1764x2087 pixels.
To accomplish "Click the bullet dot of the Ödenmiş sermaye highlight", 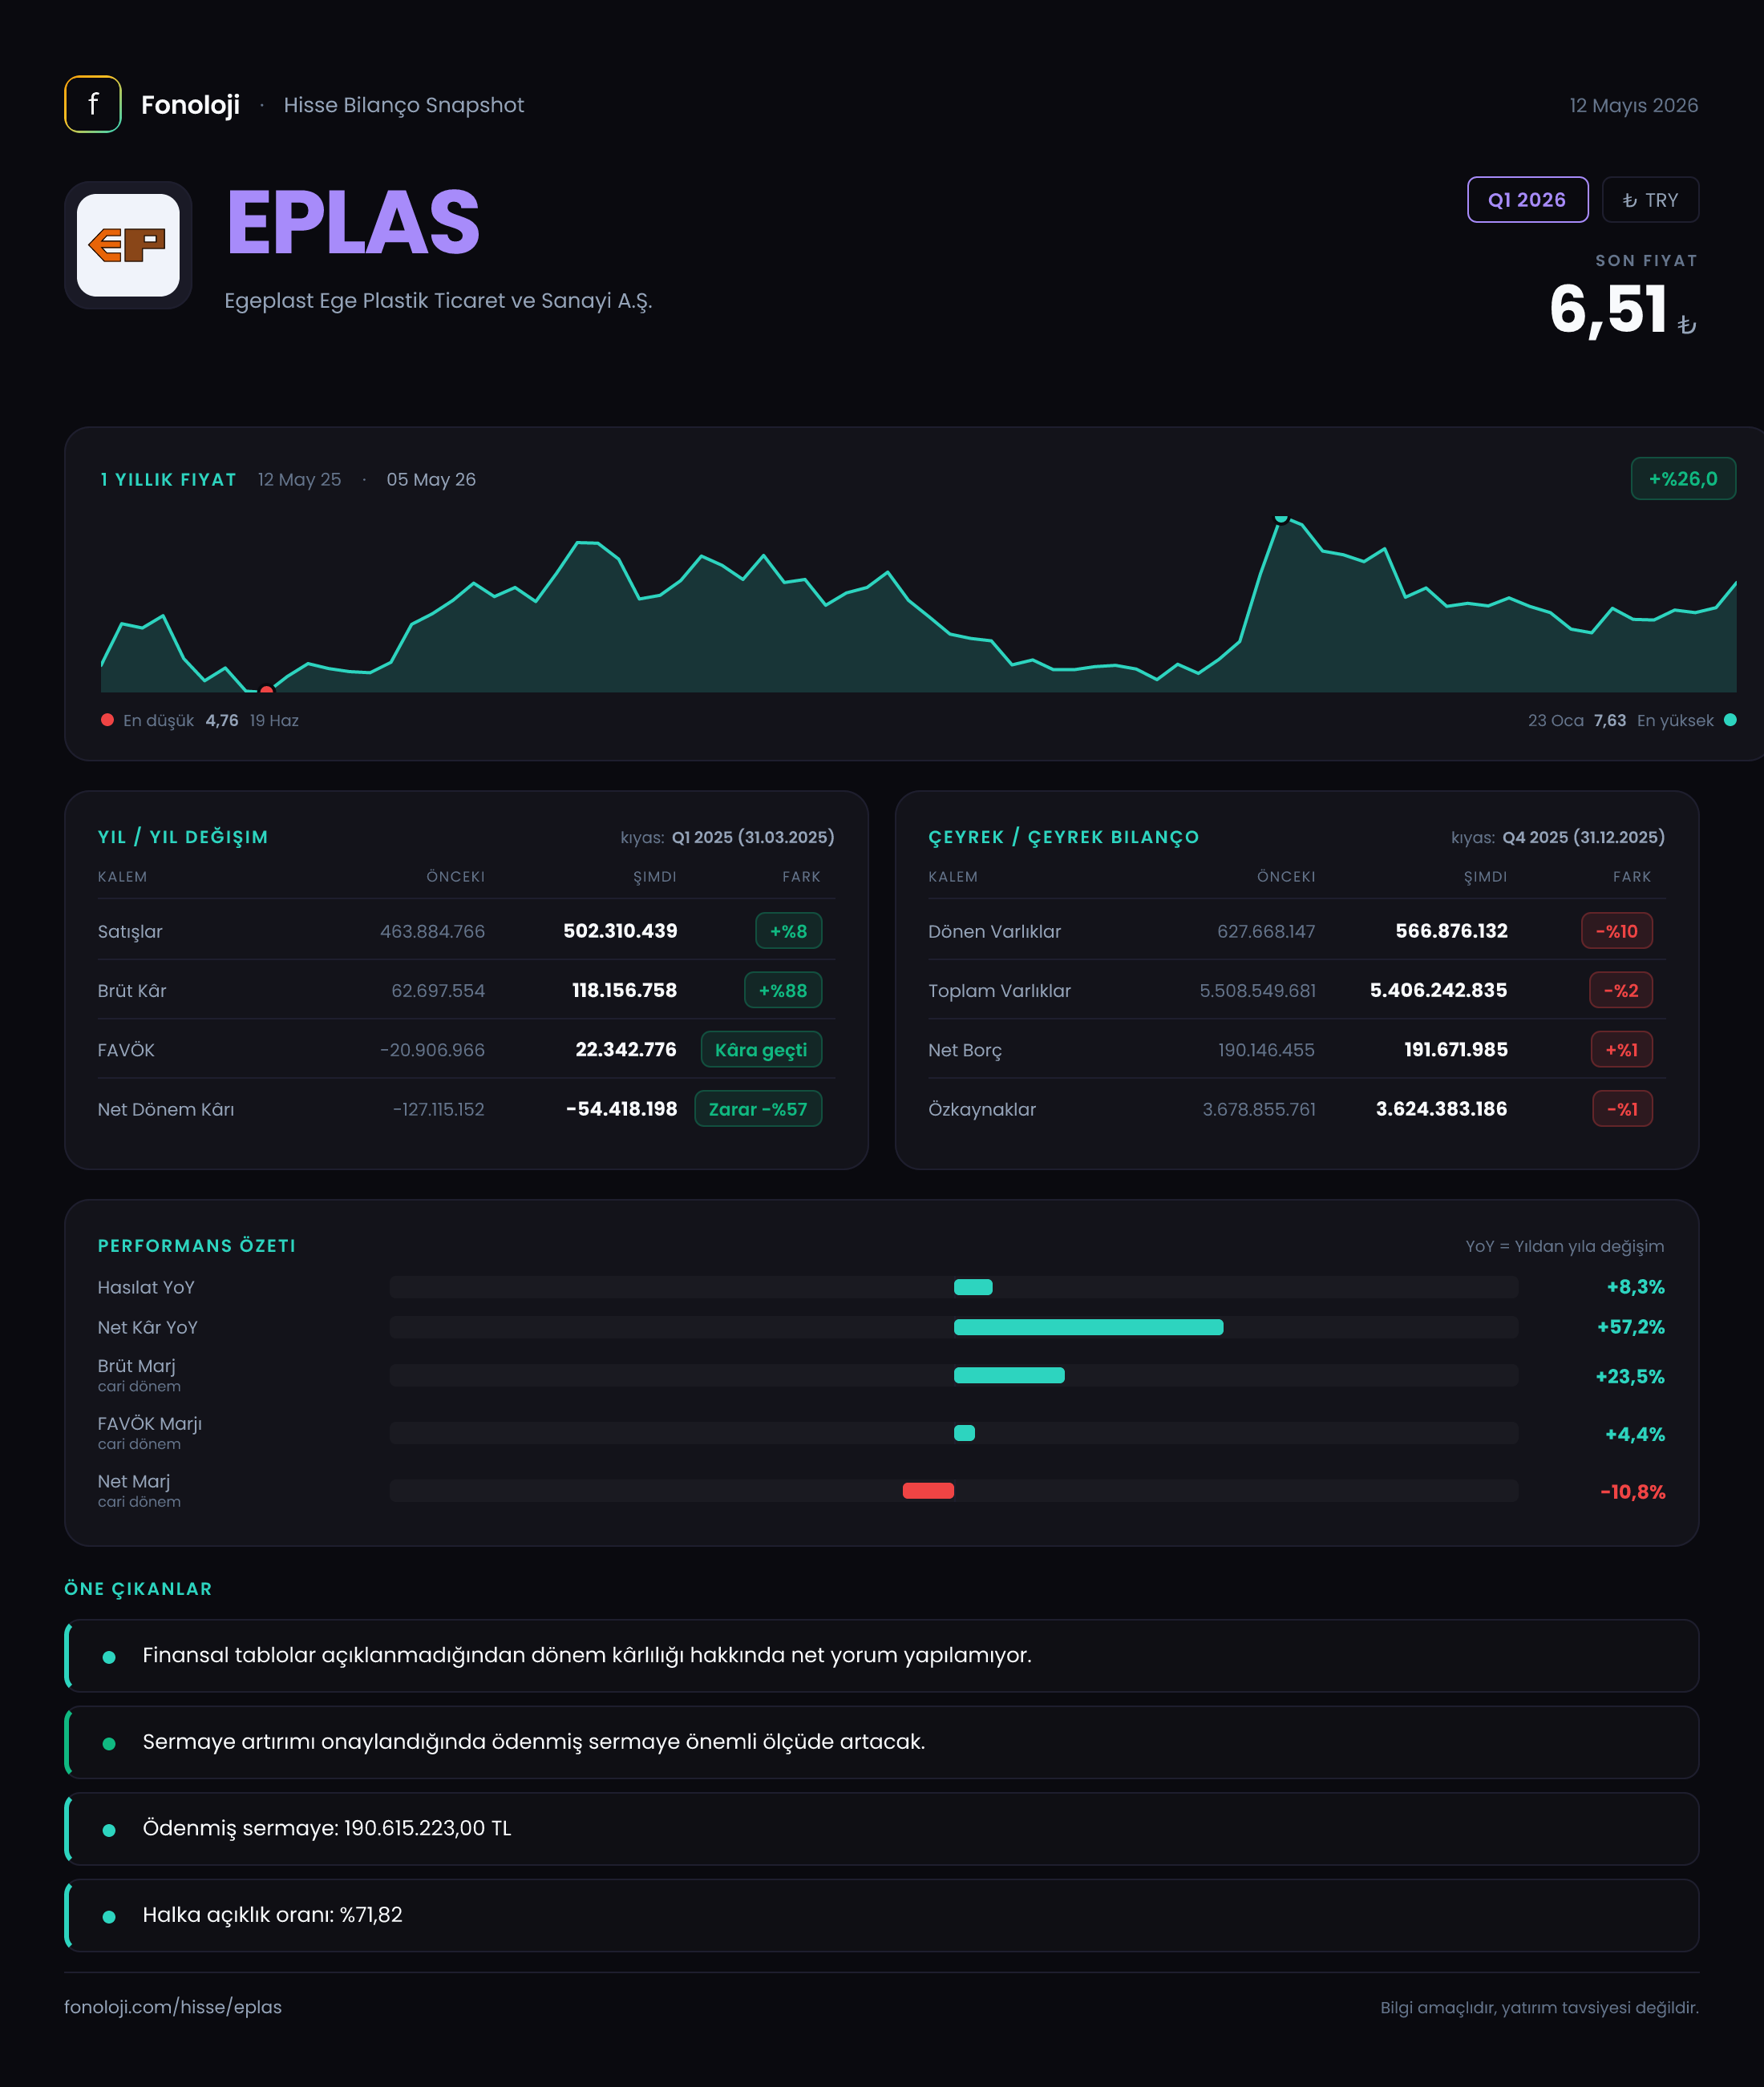I will click(109, 1830).
